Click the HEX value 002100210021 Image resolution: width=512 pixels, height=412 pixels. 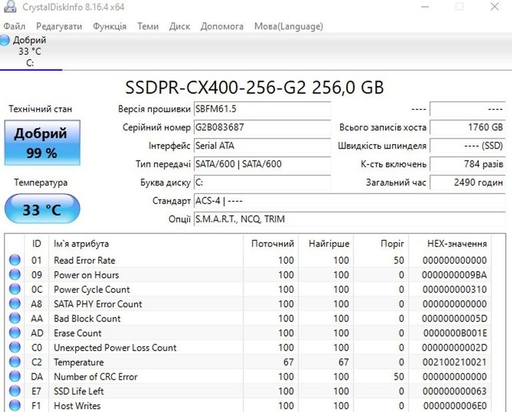[x=455, y=362]
